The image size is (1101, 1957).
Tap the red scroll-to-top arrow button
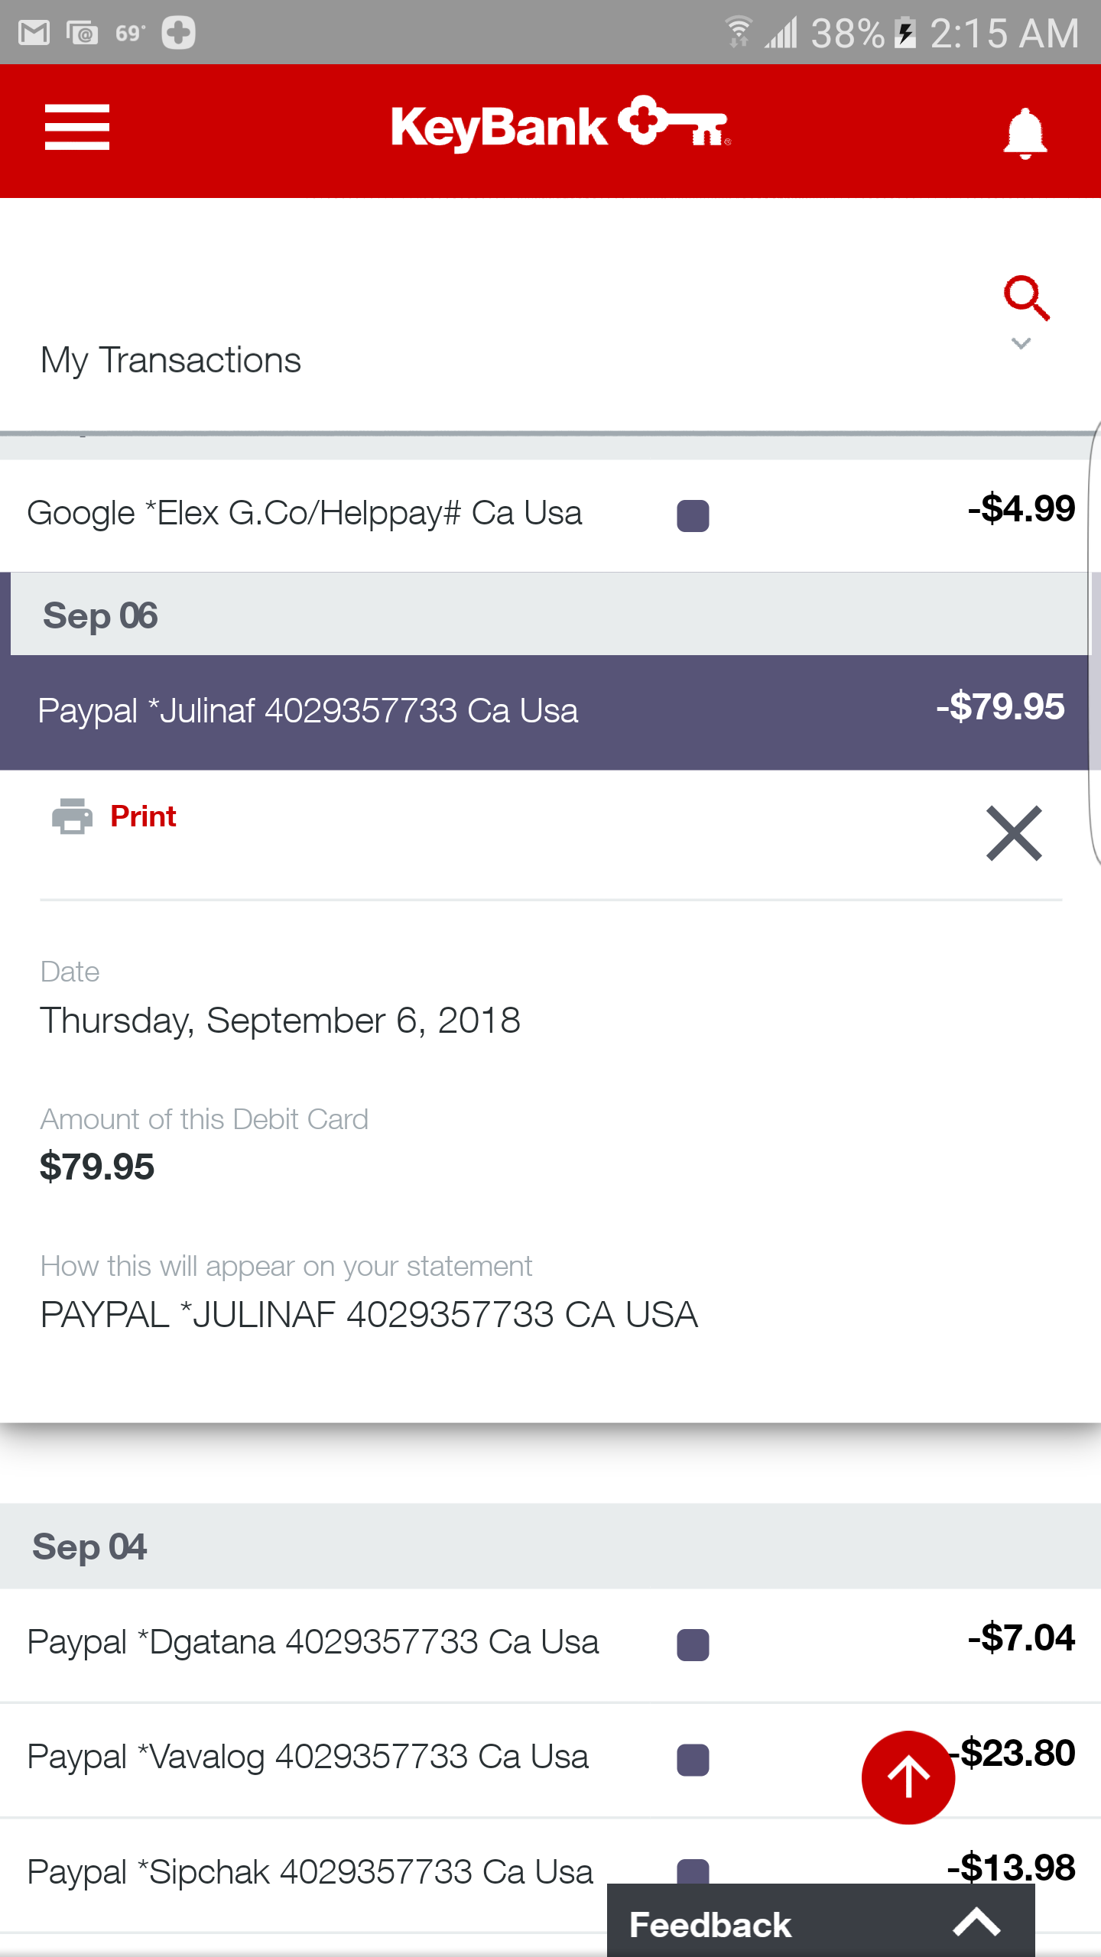(908, 1777)
